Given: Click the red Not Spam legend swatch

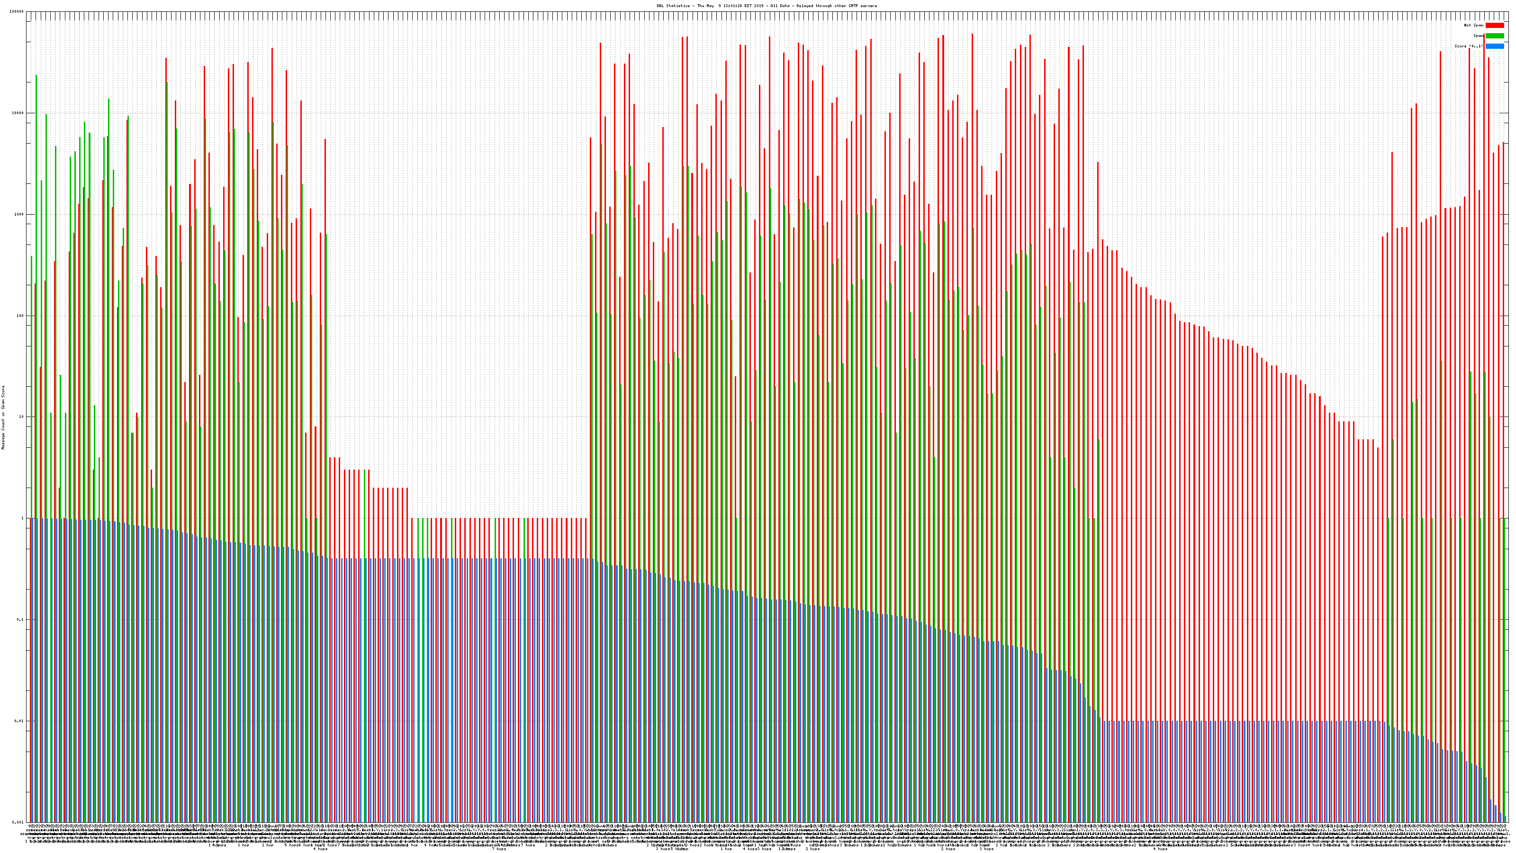Looking at the screenshot, I should (1494, 25).
